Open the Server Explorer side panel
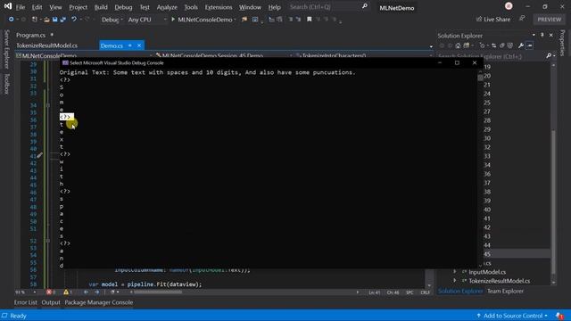 6,49
